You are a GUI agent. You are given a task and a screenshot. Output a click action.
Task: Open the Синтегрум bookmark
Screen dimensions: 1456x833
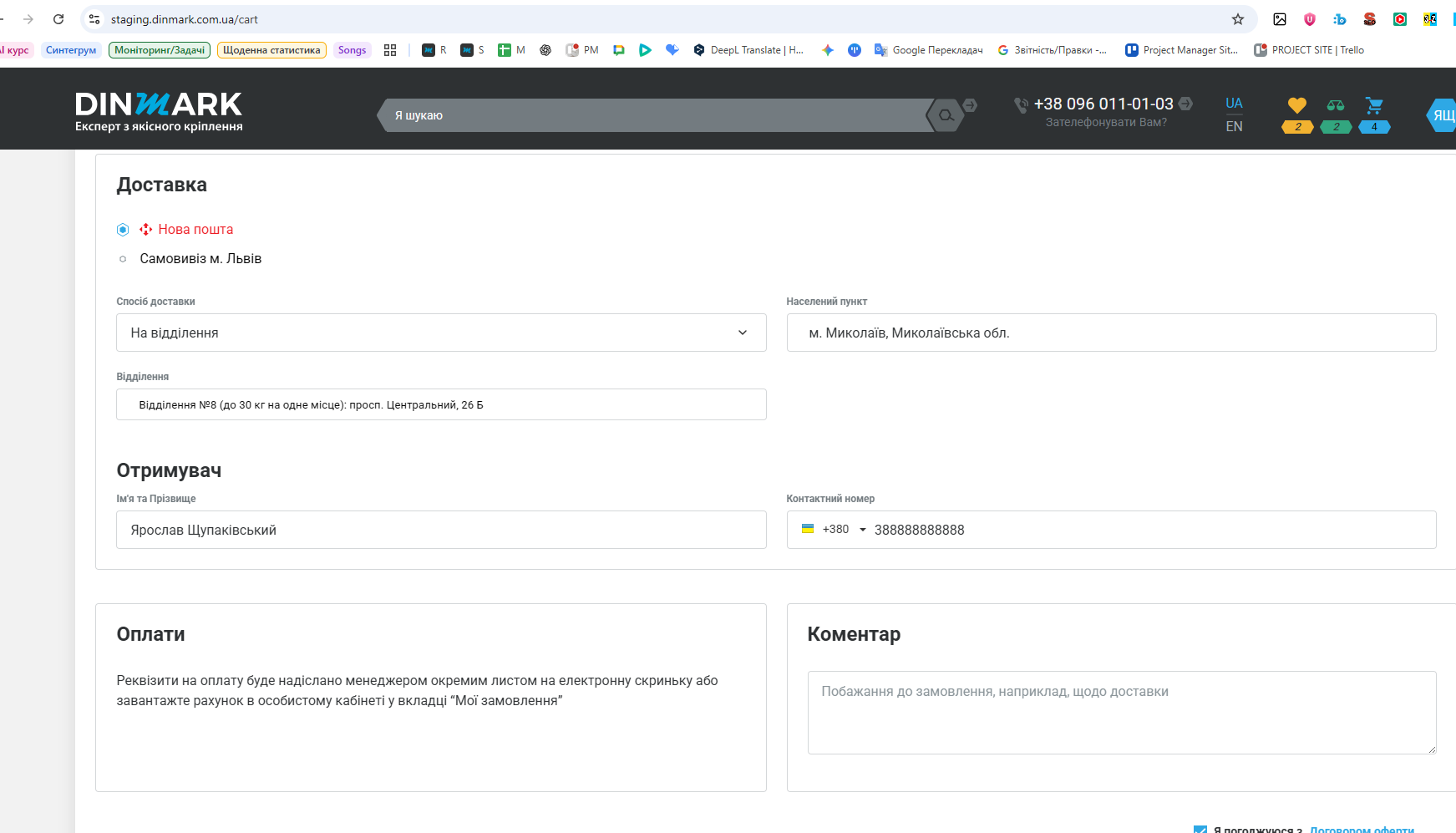[71, 50]
